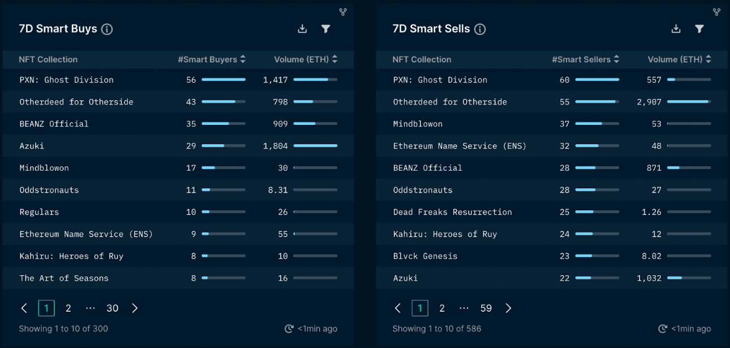The height and width of the screenshot is (348, 730).
Task: Click Otherdeed sell volume value 2,907
Action: 649,102
